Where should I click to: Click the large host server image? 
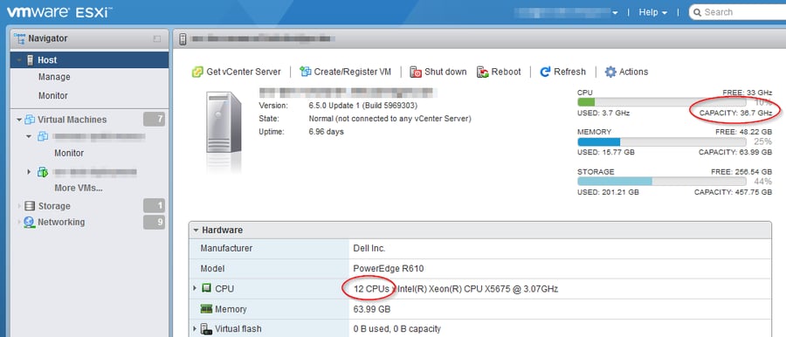(x=224, y=122)
